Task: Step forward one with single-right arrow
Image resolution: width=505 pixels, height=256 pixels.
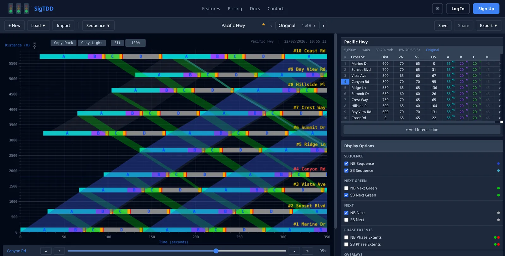Action: [x=294, y=251]
